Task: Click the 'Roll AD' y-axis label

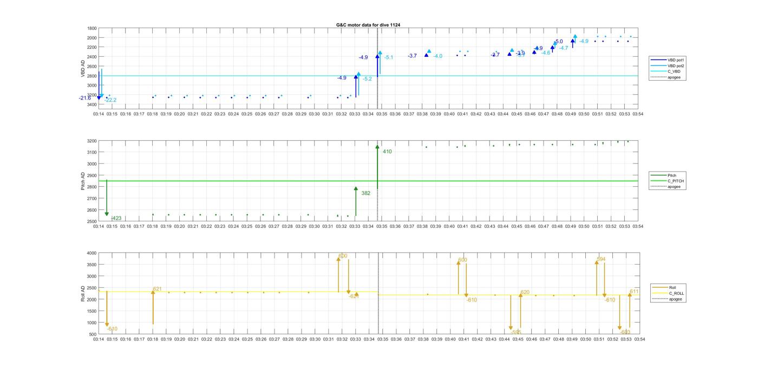Action: click(x=83, y=293)
